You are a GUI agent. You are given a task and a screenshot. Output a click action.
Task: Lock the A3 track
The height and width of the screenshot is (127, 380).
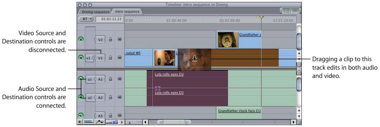(111, 115)
